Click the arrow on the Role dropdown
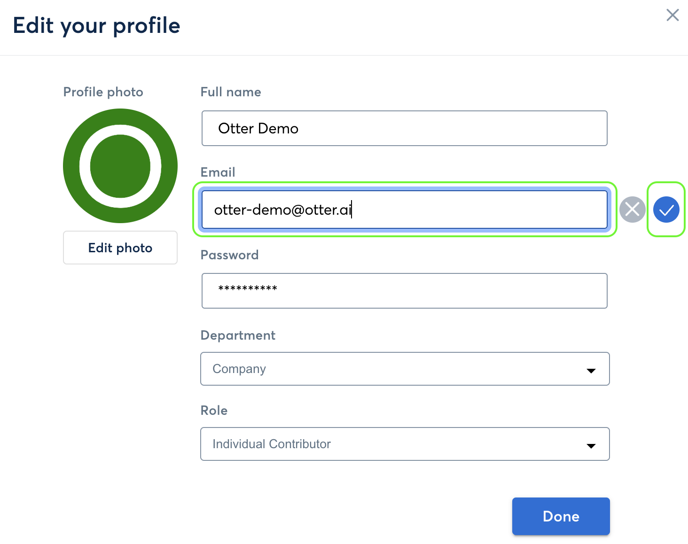688x544 pixels. tap(591, 446)
